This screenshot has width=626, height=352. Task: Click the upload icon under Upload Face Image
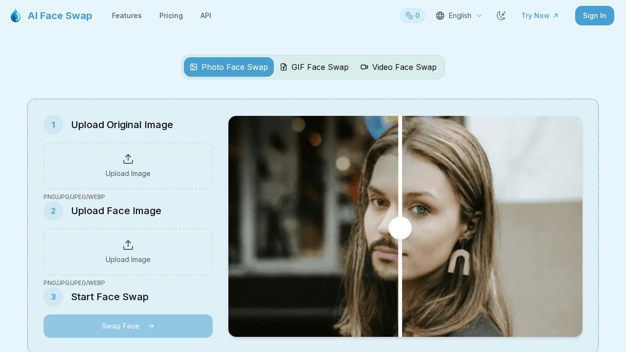point(128,244)
